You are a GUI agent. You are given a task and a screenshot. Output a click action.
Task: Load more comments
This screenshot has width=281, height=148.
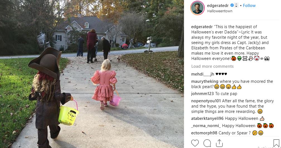point(212,66)
